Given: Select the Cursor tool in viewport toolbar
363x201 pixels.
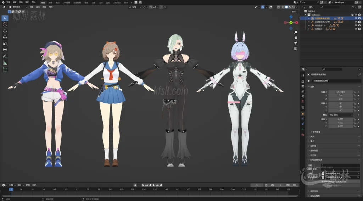Looking at the screenshot, I should pyautogui.click(x=5, y=24).
